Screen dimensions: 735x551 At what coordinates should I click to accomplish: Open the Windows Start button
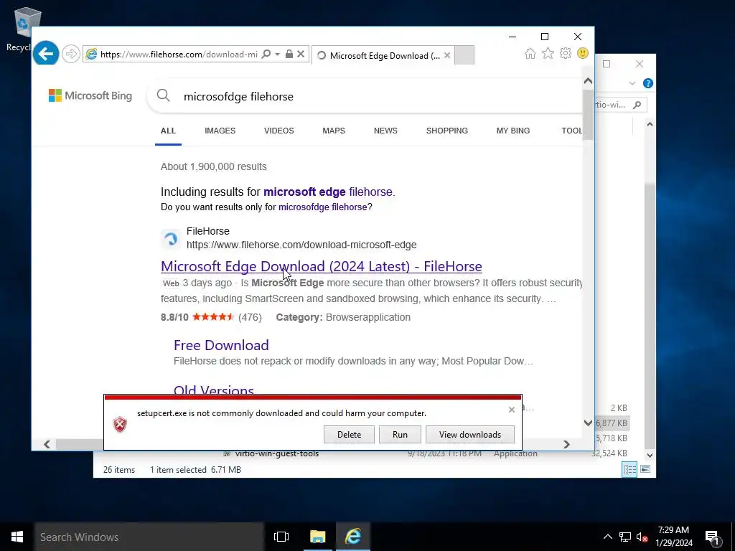pyautogui.click(x=17, y=537)
